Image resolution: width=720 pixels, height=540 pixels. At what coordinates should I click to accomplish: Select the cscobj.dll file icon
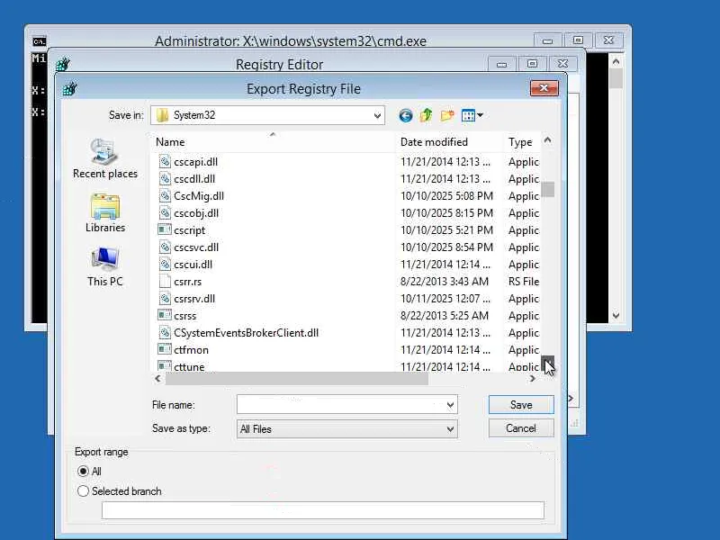(x=165, y=213)
